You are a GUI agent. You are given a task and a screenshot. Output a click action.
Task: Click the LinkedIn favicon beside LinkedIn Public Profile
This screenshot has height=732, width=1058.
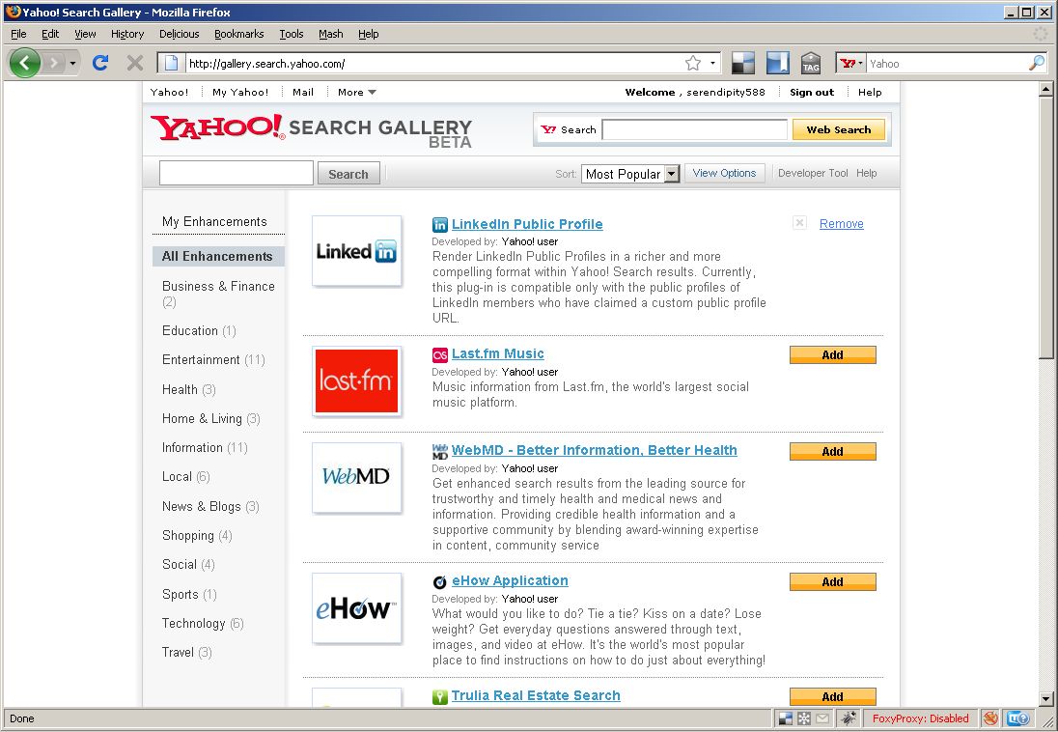440,225
